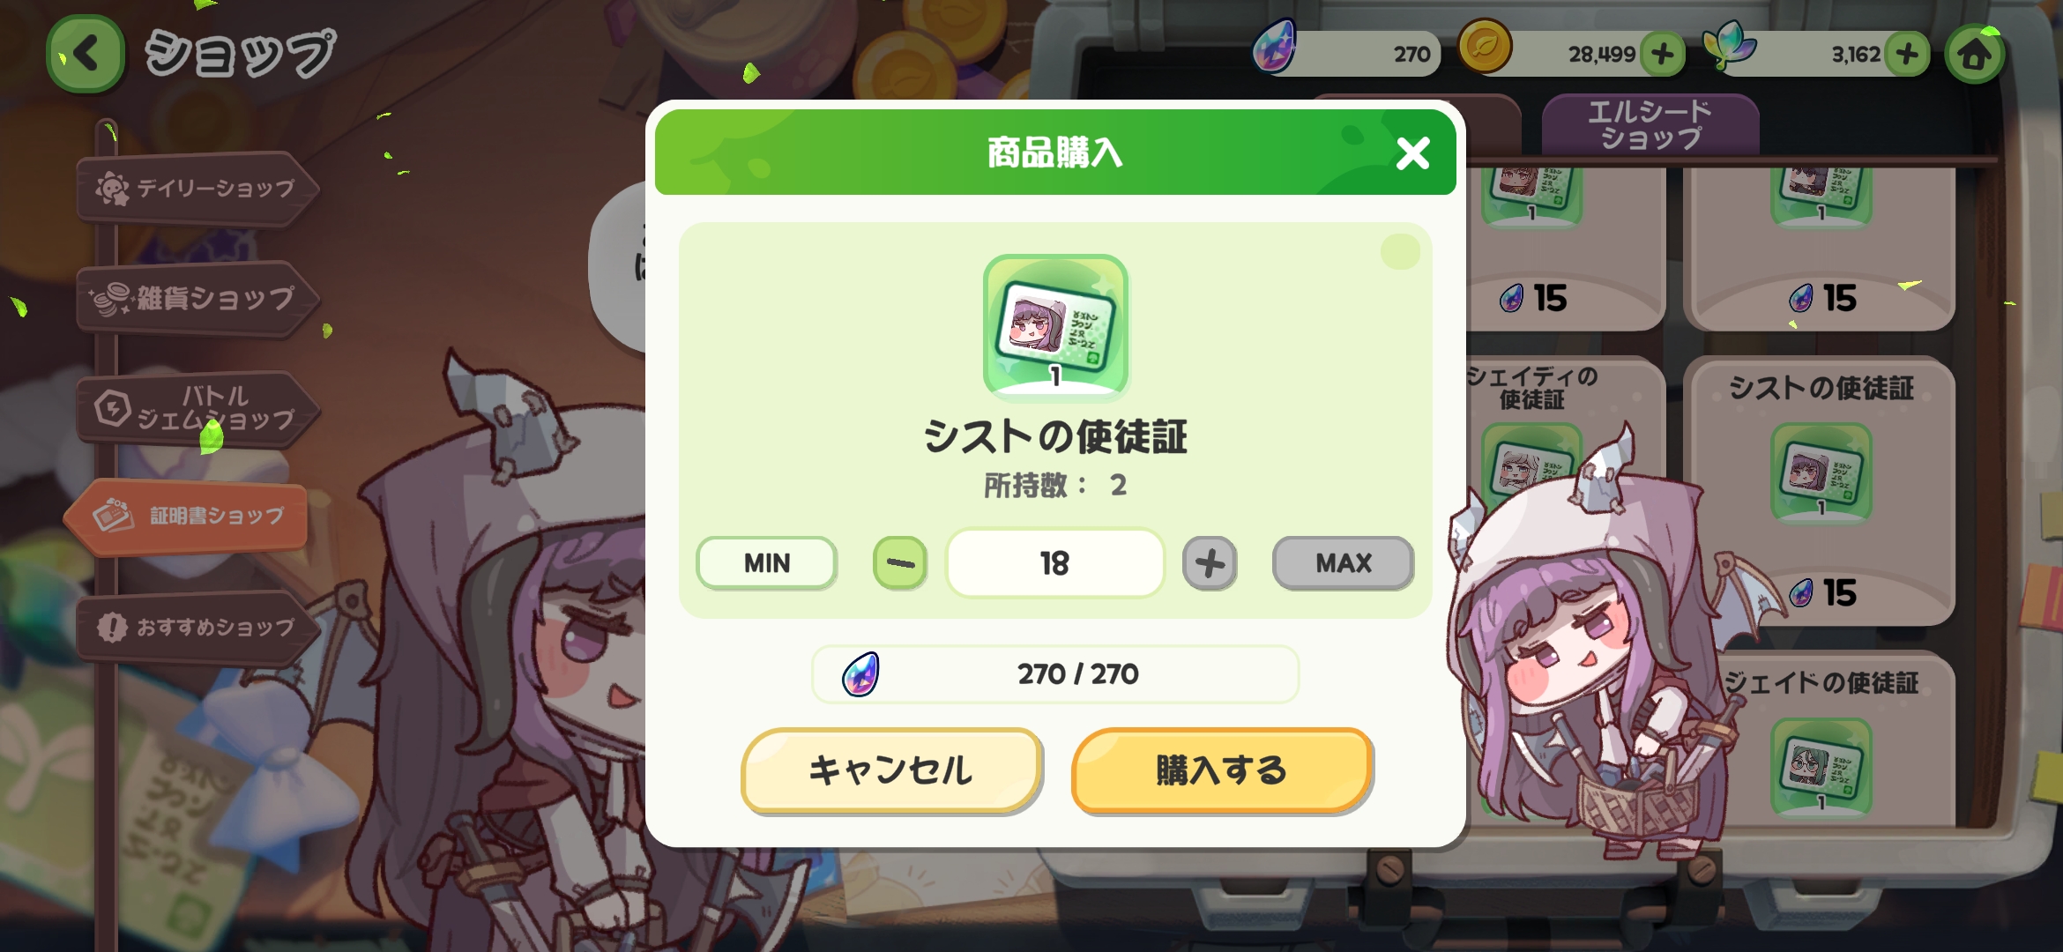This screenshot has height=952, width=2063.
Task: Open the デイリーショップ menu
Action: tap(196, 188)
